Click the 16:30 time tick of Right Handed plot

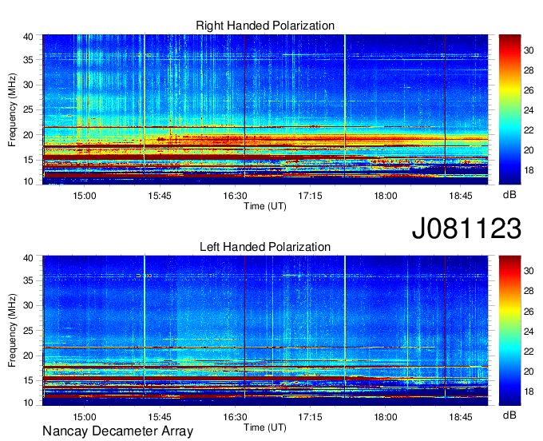point(235,196)
